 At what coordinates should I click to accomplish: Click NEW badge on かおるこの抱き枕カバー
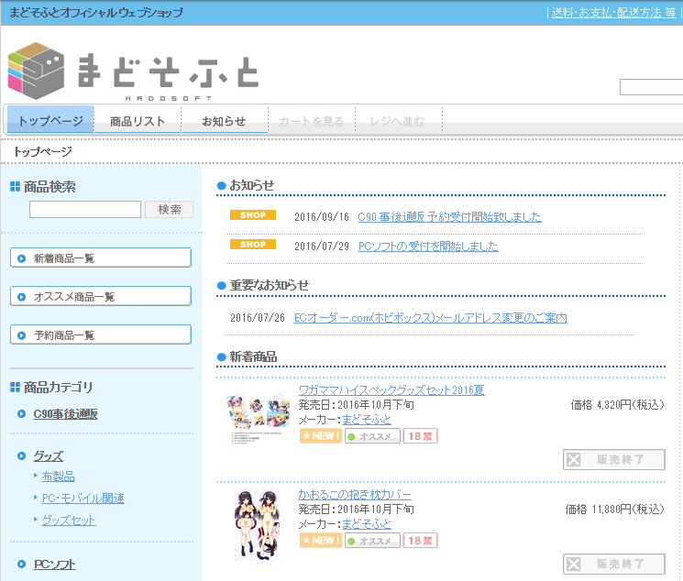pos(321,541)
